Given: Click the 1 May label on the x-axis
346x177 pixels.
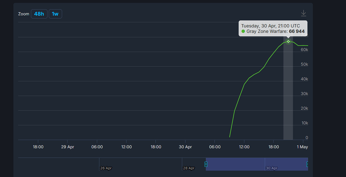Looking at the screenshot, I should (302, 147).
